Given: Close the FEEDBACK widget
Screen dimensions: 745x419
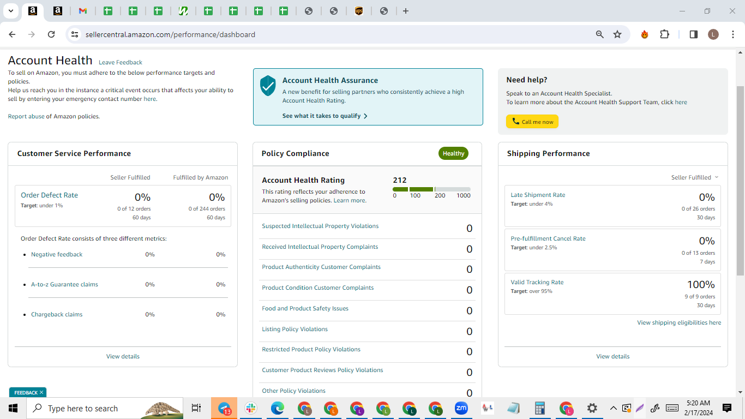Looking at the screenshot, I should [41, 392].
